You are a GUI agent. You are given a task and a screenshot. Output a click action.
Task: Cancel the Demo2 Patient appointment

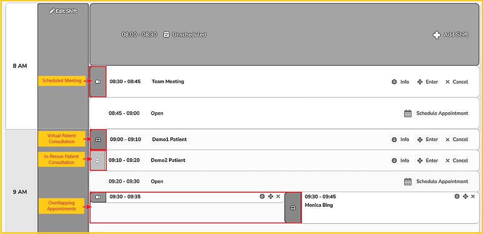click(x=456, y=161)
